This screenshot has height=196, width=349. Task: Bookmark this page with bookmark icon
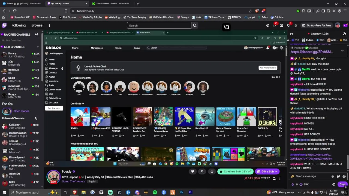pyautogui.click(x=66, y=11)
